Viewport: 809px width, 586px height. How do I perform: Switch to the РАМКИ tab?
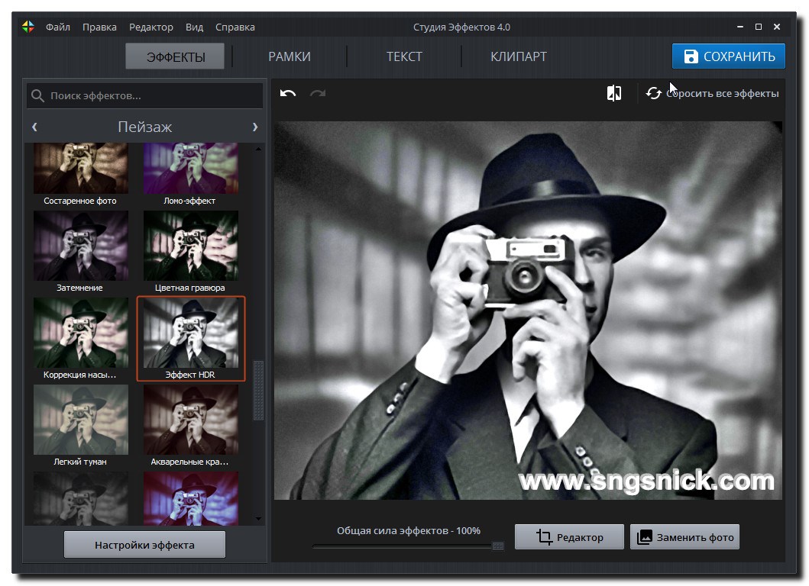click(290, 56)
